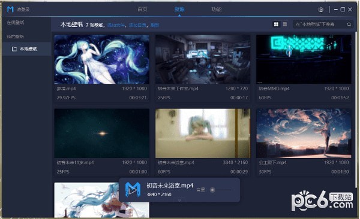The width and height of the screenshot is (360, 219).
Task: Open the 资源 tab
Action: [179, 9]
